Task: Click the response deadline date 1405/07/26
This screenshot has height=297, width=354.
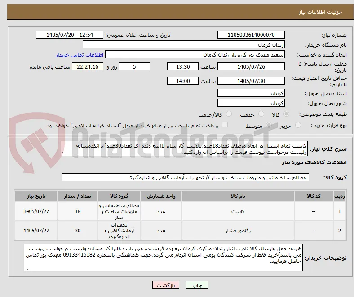Action: click(x=251, y=66)
